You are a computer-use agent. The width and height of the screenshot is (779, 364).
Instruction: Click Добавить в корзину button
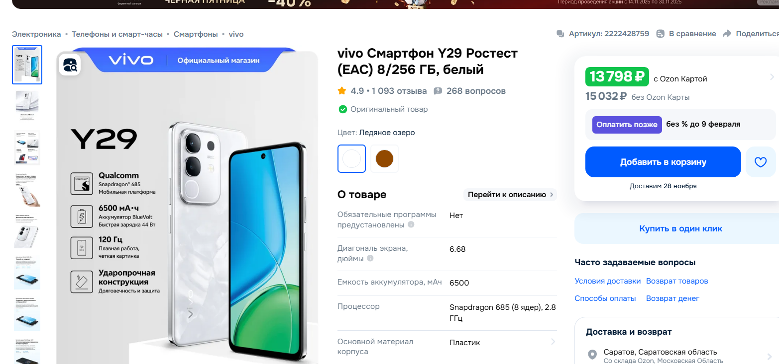click(x=663, y=162)
